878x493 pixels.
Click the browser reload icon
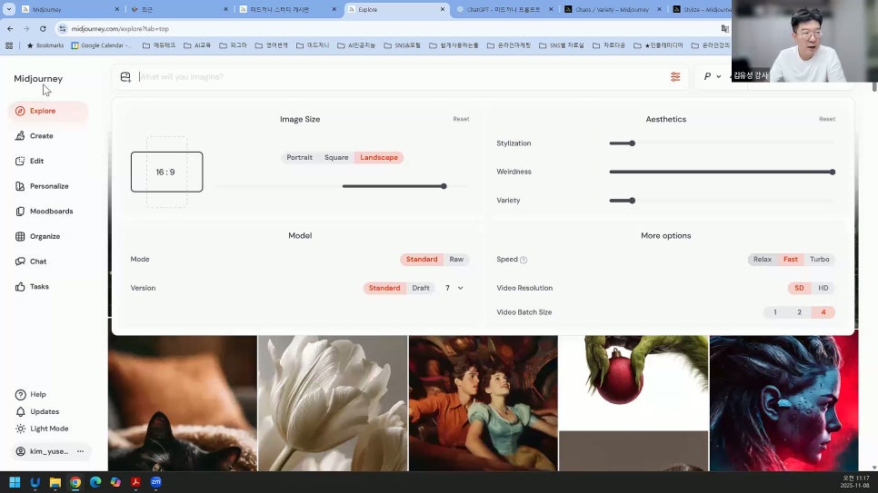(x=43, y=28)
